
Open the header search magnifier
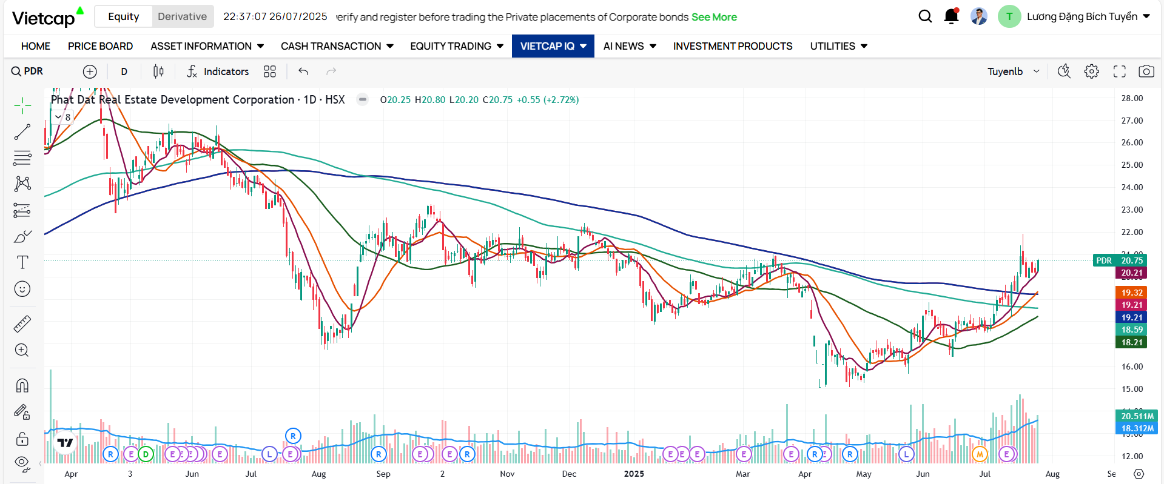[925, 16]
